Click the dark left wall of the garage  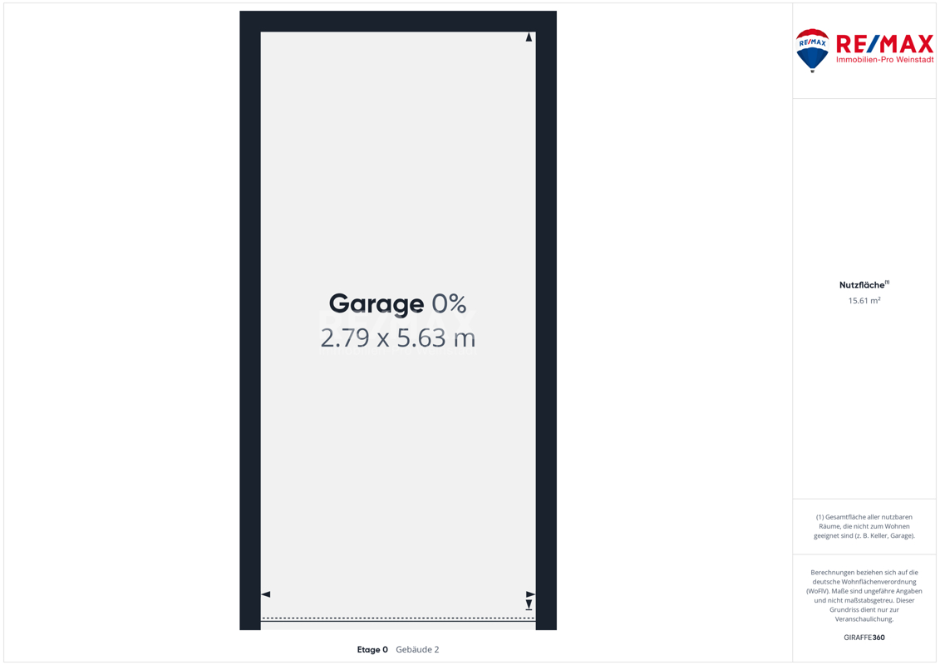[x=250, y=332]
